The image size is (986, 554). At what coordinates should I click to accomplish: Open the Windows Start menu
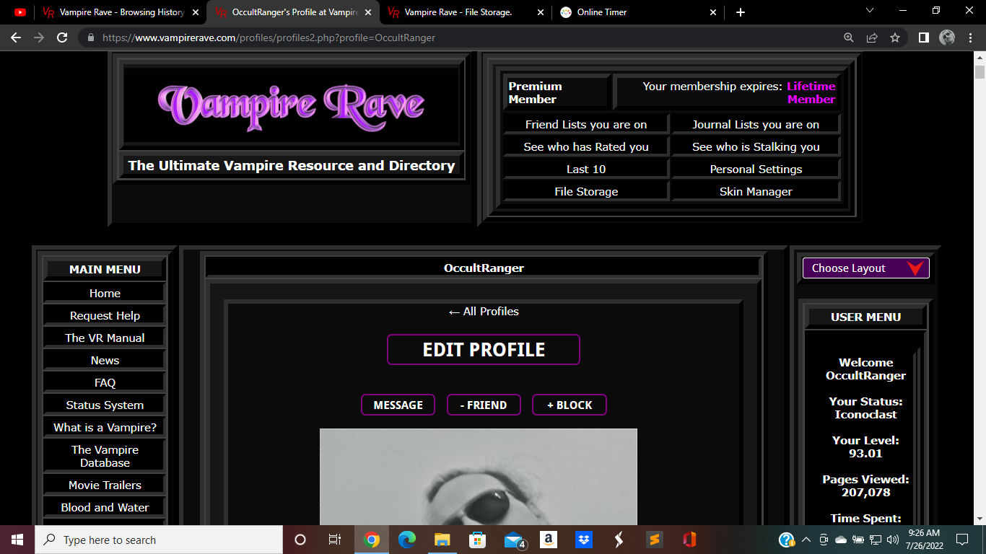click(17, 540)
